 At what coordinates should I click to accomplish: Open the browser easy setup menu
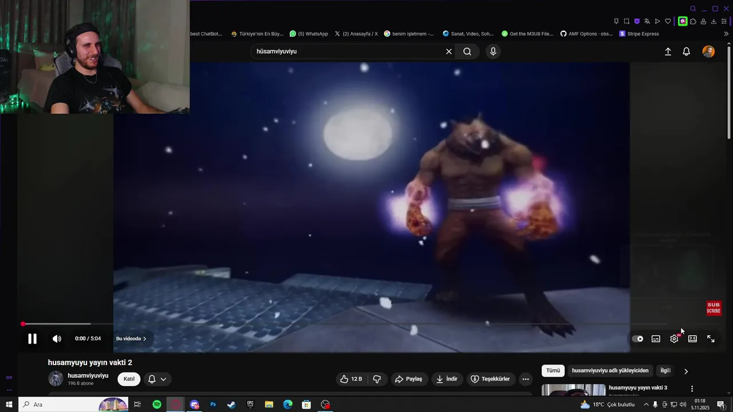[724, 21]
